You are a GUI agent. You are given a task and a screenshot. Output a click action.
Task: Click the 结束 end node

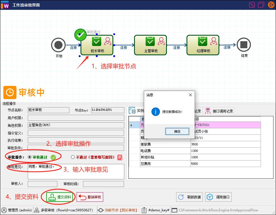pyautogui.click(x=244, y=45)
